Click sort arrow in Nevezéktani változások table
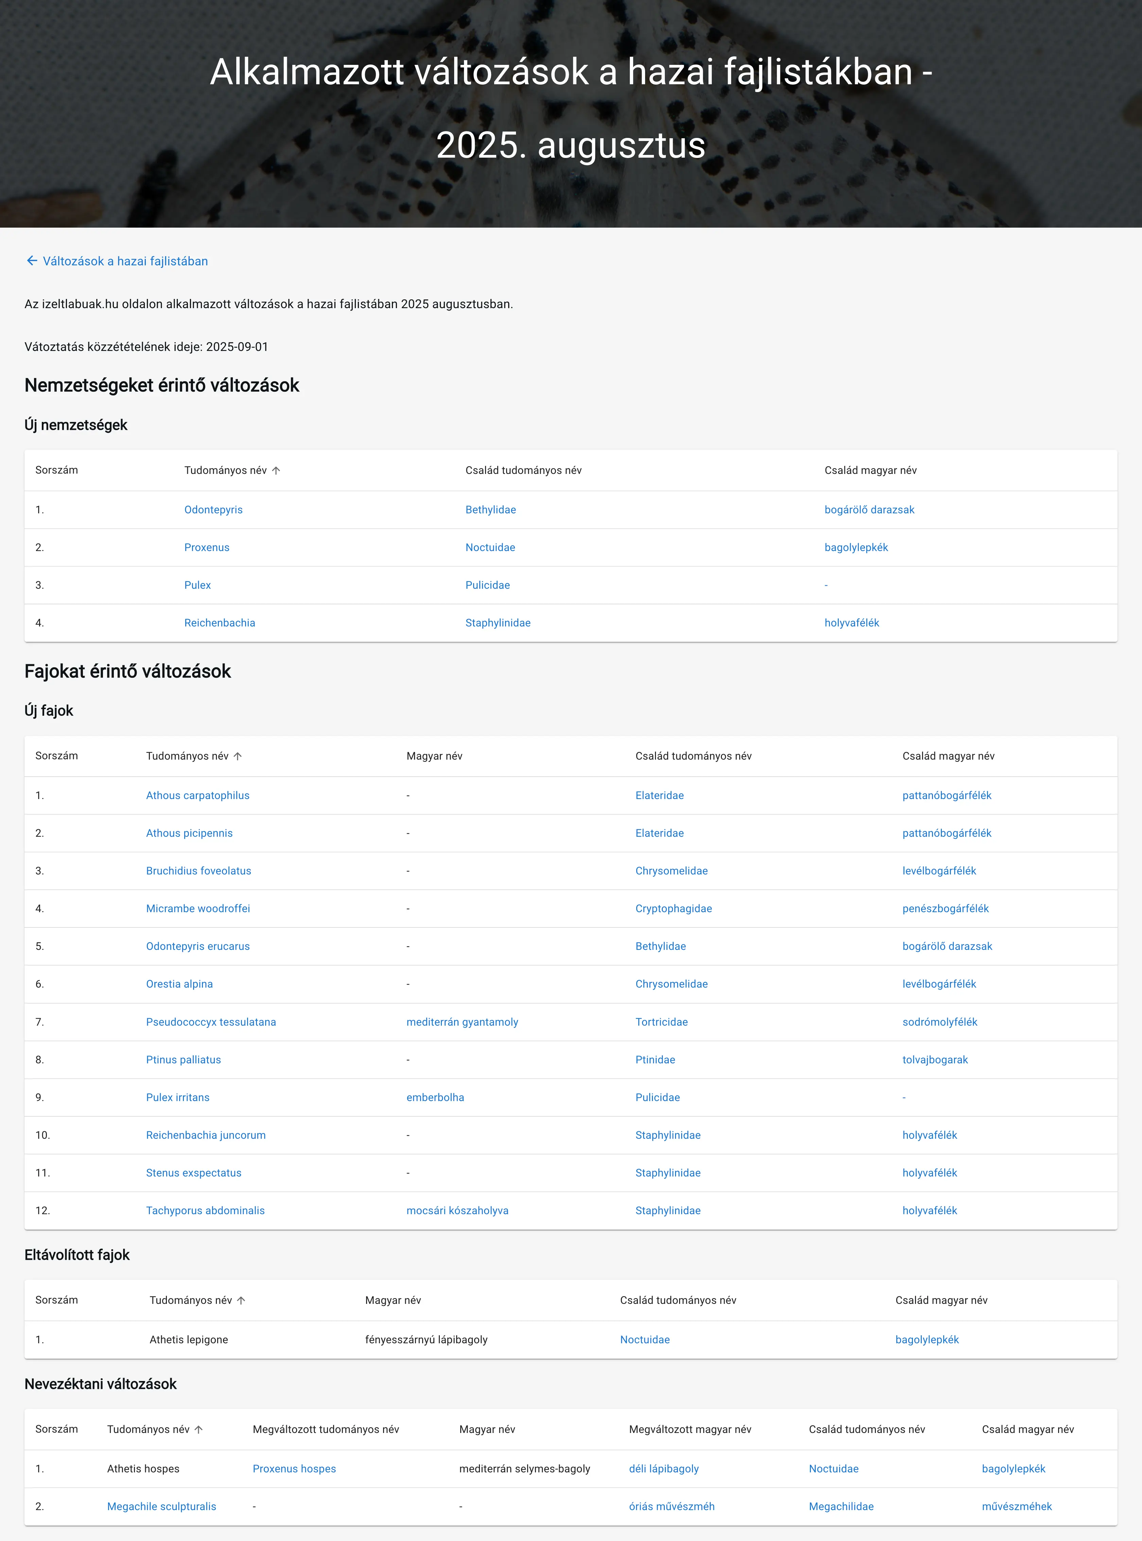This screenshot has width=1142, height=1541. click(x=199, y=1430)
